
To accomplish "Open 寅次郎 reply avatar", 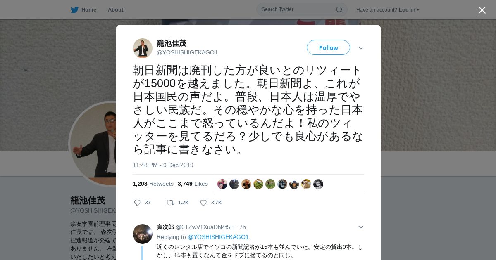I will point(143,234).
